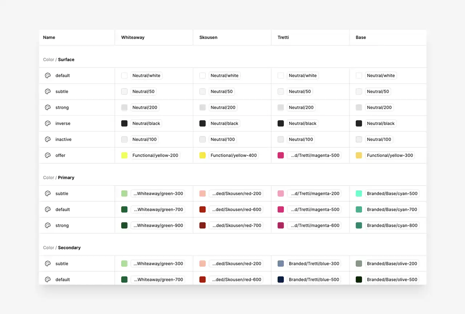Open the Functional/yellow-400 token chip
465x314 pixels.
(x=234, y=156)
